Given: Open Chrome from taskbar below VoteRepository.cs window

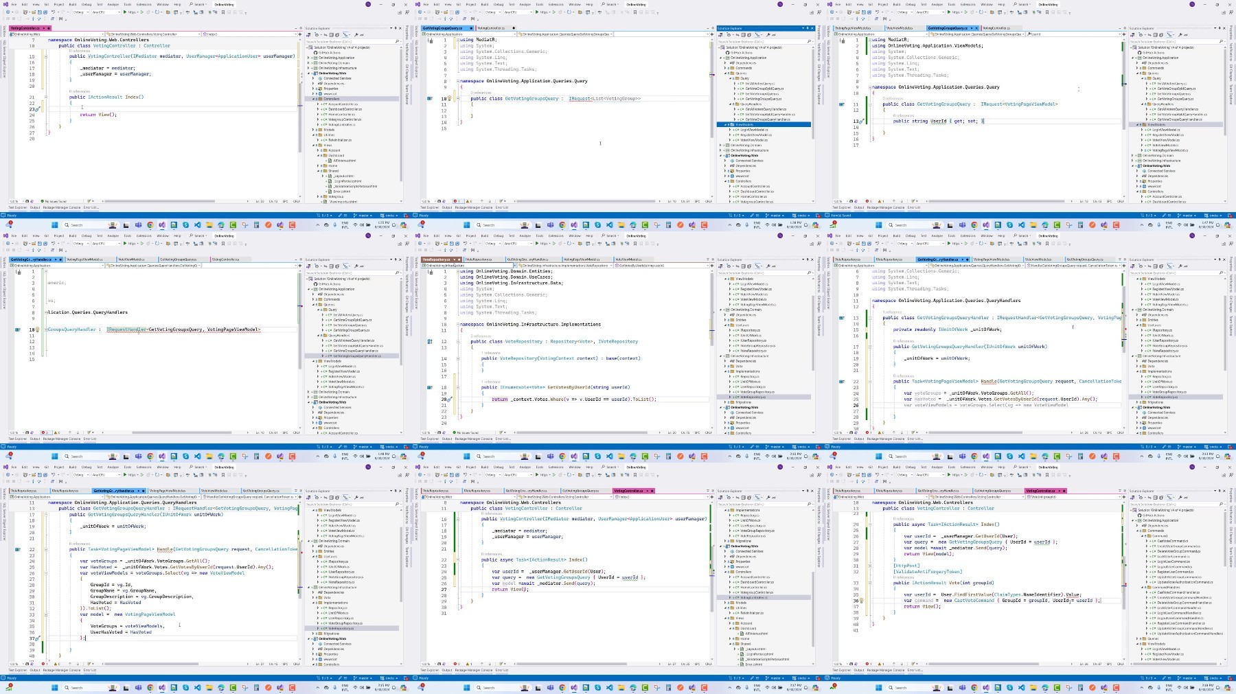Looking at the screenshot, I should click(562, 456).
